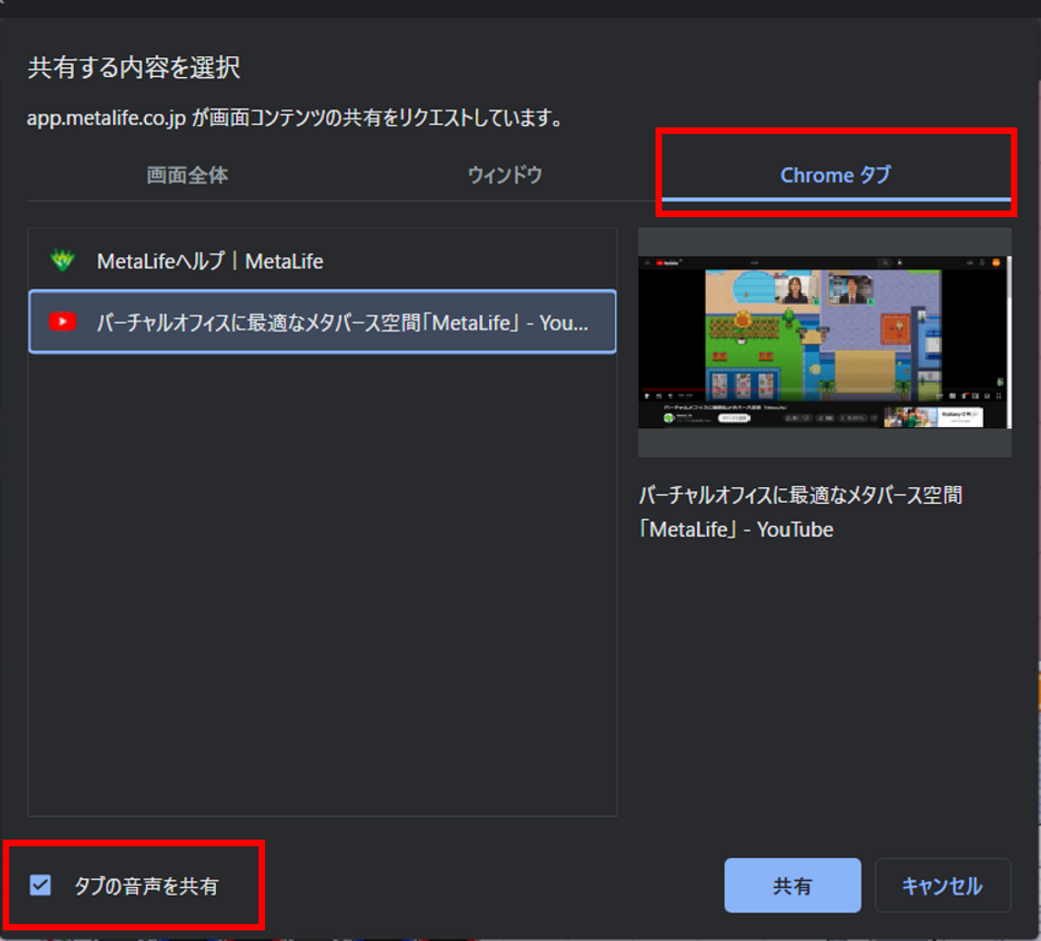The image size is (1041, 941).
Task: Switch to the 画面全体 tab
Action: click(187, 176)
